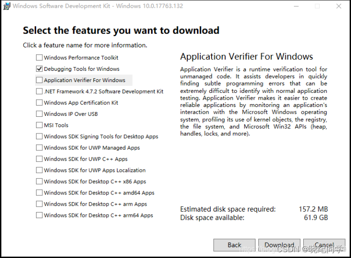Cancel the SDK setup wizard
The width and height of the screenshot is (351, 258).
(324, 245)
